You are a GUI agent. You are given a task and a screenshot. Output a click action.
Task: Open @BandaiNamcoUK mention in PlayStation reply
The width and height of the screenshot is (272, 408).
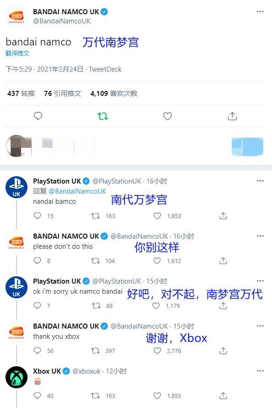(x=77, y=191)
